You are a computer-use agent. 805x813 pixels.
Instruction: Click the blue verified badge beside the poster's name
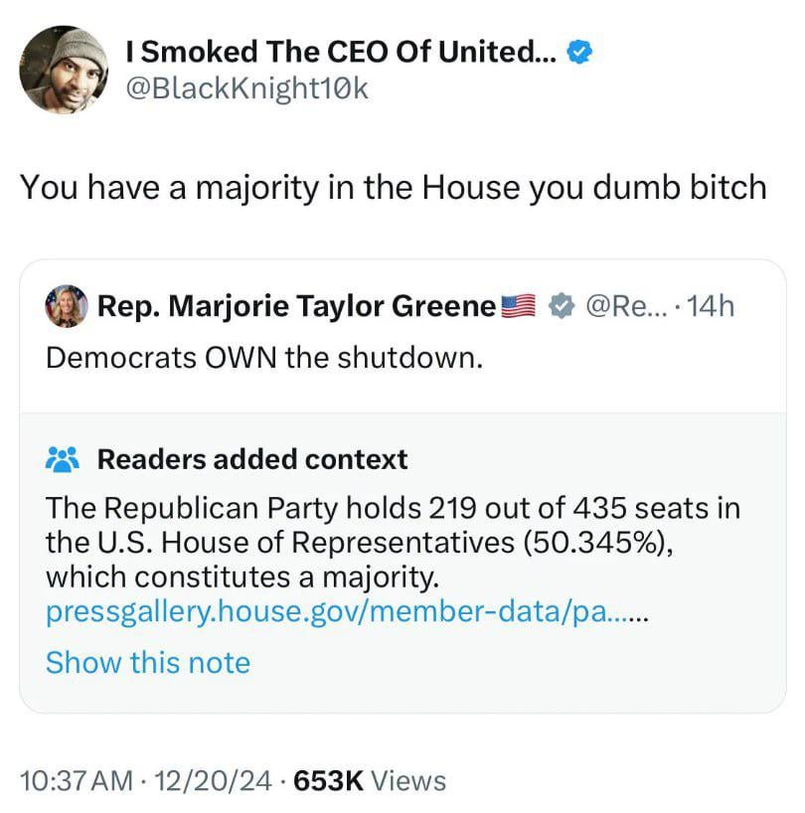(x=577, y=54)
